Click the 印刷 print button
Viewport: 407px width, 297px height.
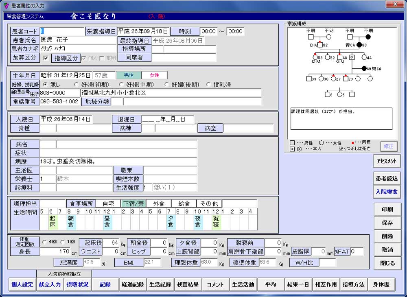[x=387, y=210]
